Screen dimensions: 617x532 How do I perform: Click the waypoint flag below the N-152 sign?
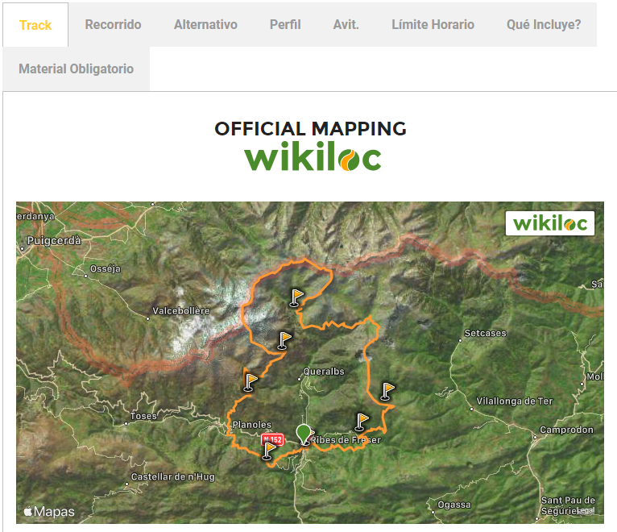click(269, 451)
